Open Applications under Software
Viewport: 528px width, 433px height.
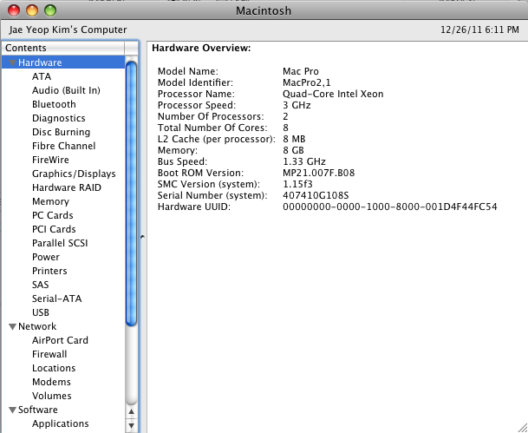point(60,423)
